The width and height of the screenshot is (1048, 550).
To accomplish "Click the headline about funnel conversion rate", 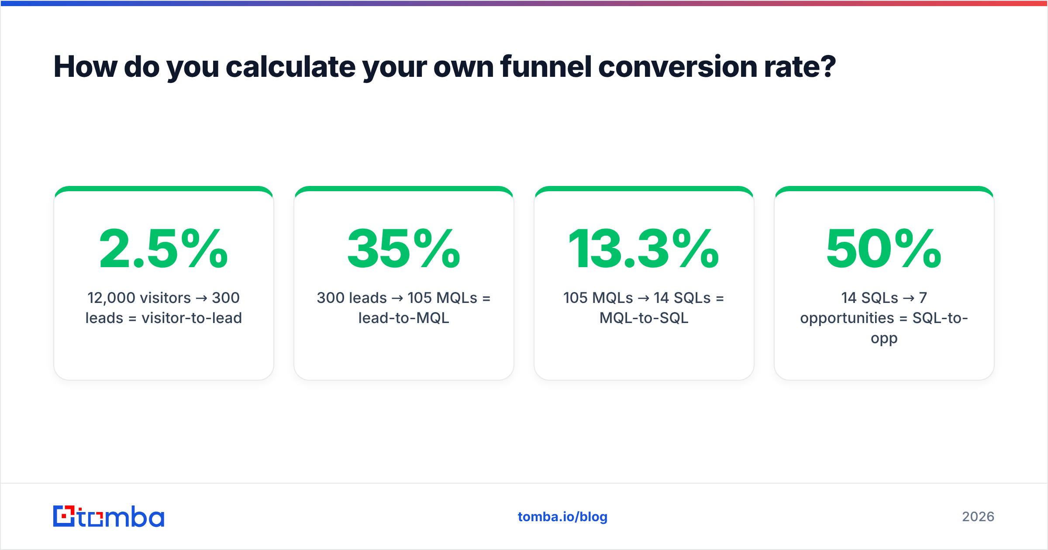I will 445,67.
